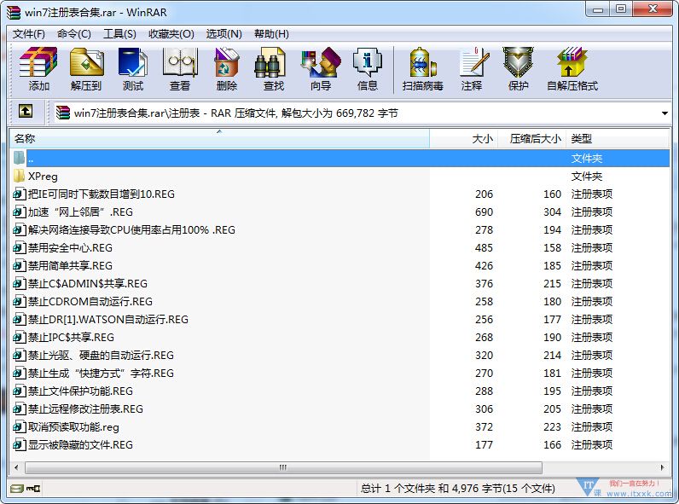The height and width of the screenshot is (504, 679).
Task: Select 禁止C$ADMIN$共享.REG file
Action: (x=88, y=284)
